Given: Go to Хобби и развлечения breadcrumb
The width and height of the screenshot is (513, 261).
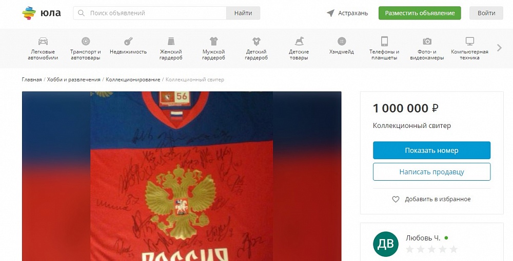Looking at the screenshot, I should [73, 80].
